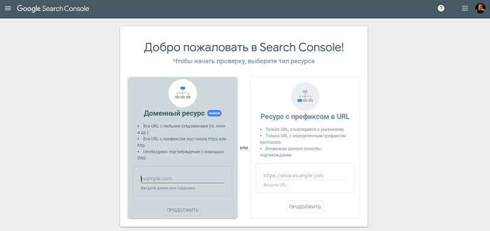Click the hint "Введите URL"
Screen dimensions: 490x231
[274, 185]
